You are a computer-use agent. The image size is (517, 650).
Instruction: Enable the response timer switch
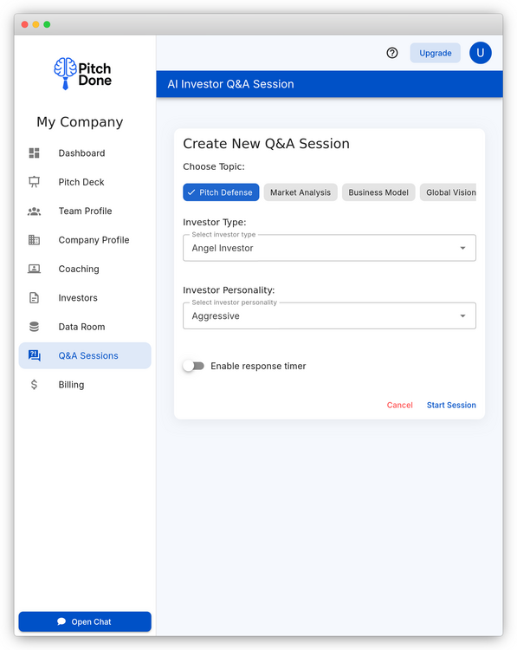[x=194, y=366]
